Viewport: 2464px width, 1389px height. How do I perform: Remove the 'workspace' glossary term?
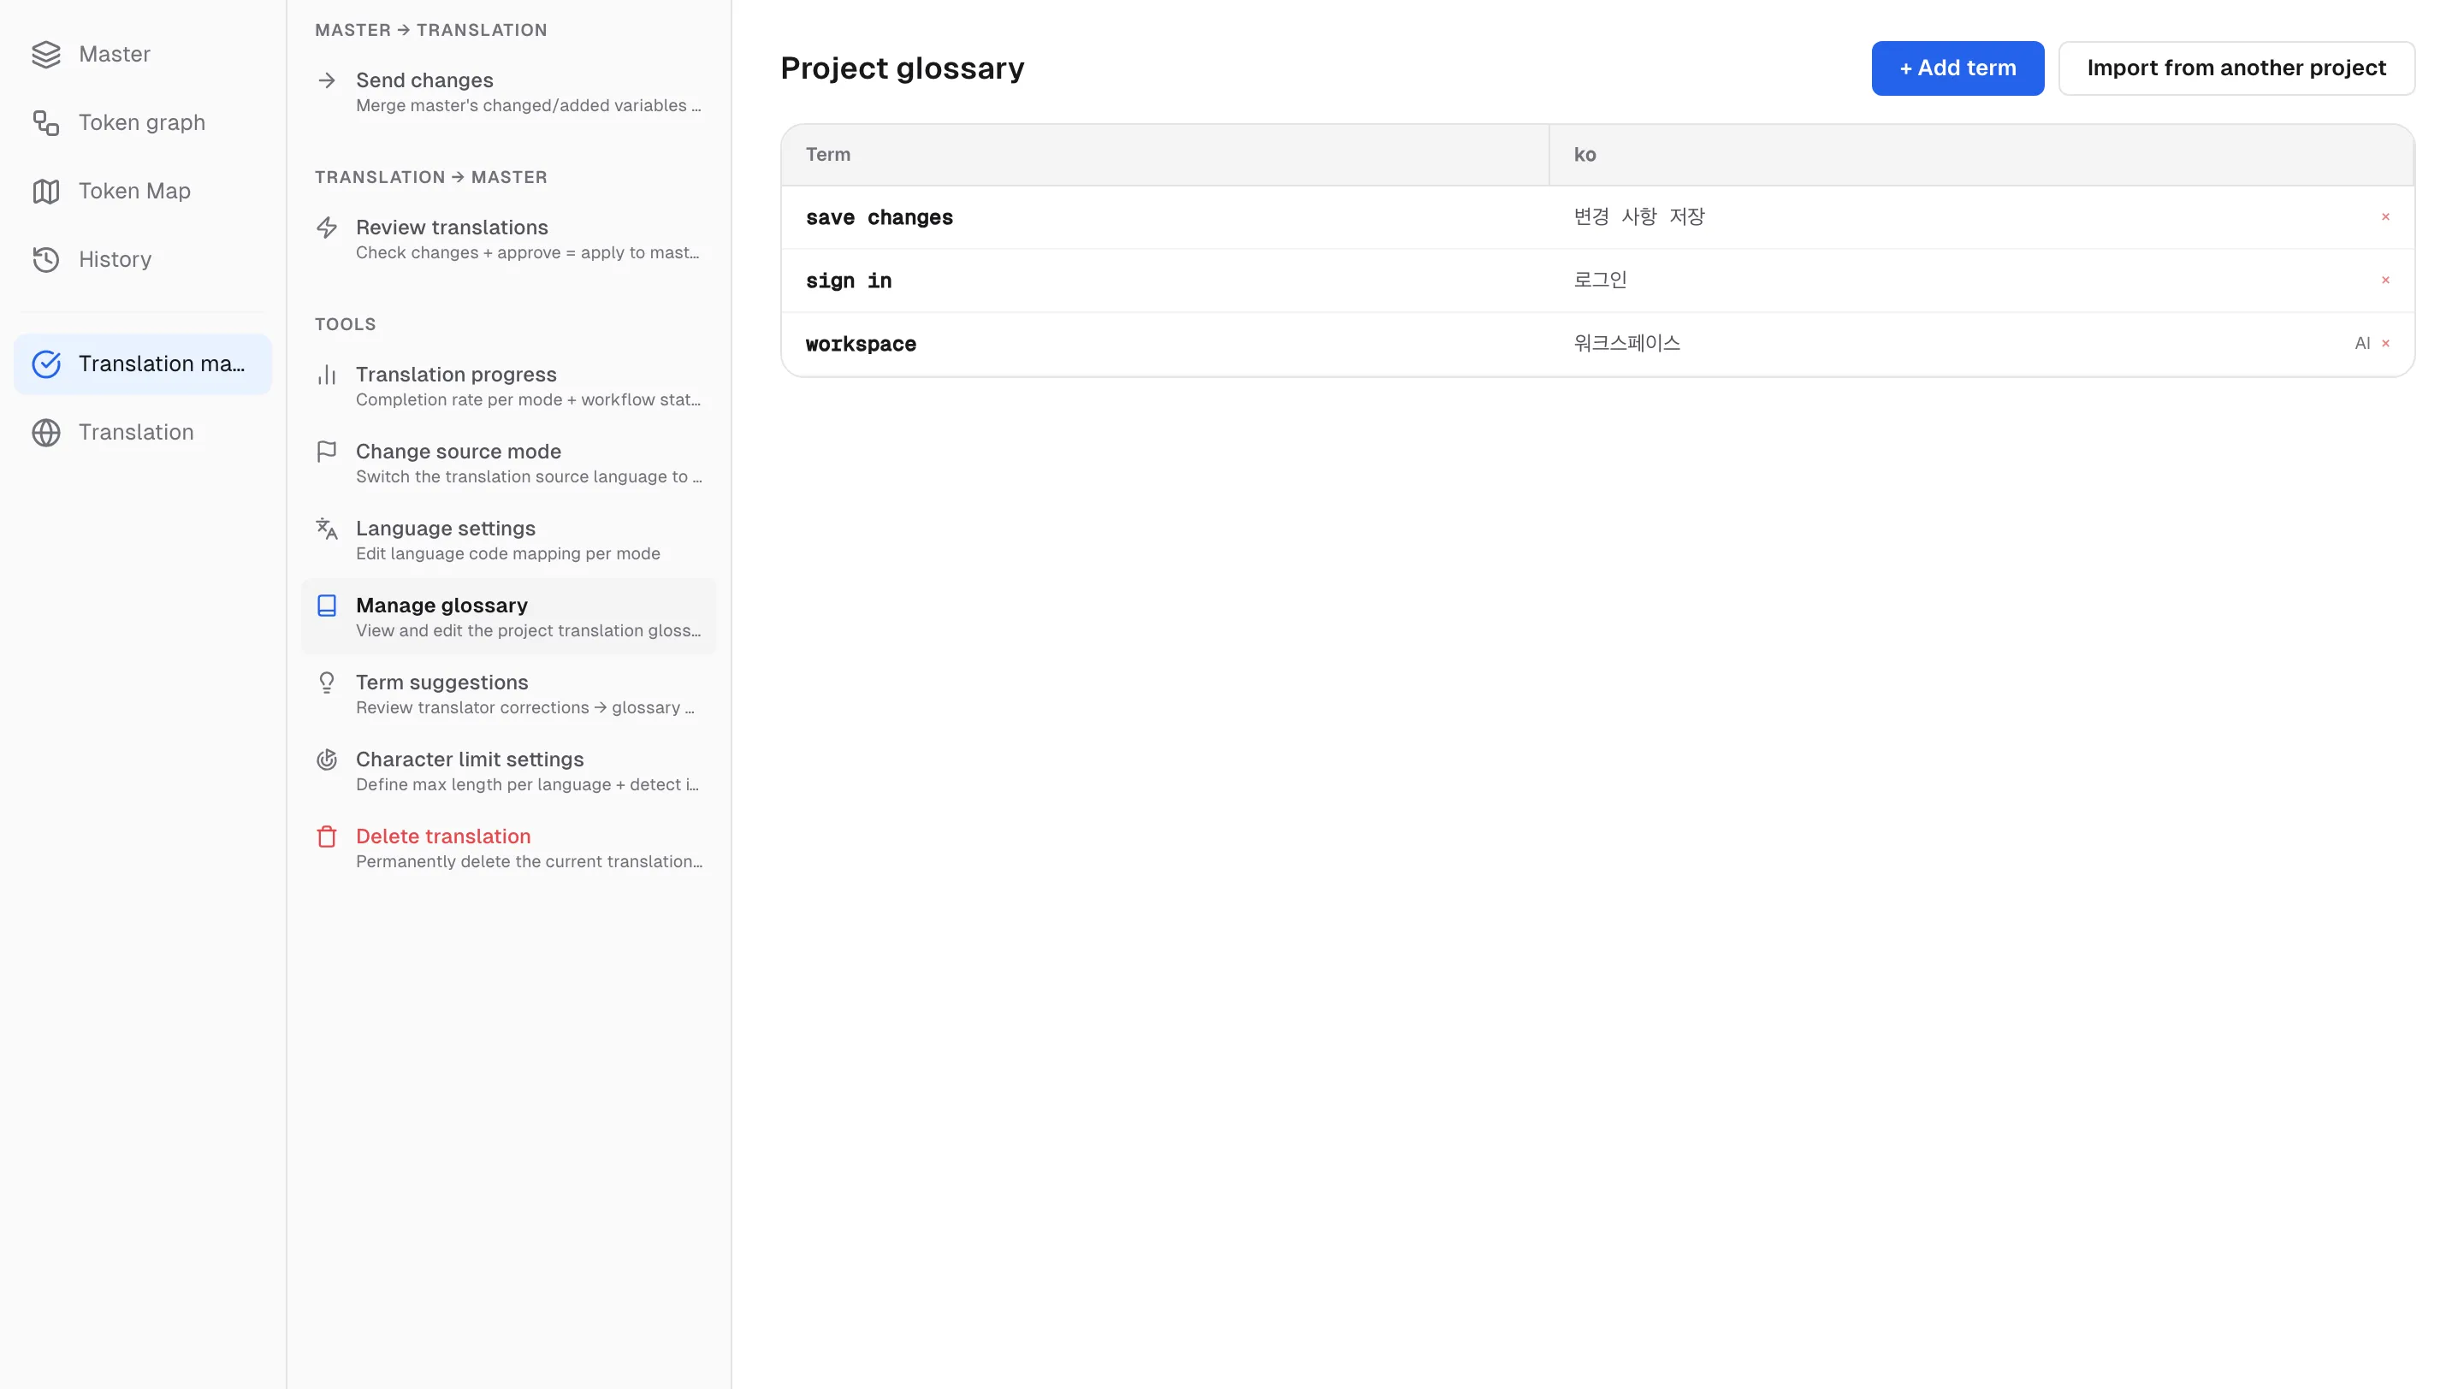point(2385,343)
